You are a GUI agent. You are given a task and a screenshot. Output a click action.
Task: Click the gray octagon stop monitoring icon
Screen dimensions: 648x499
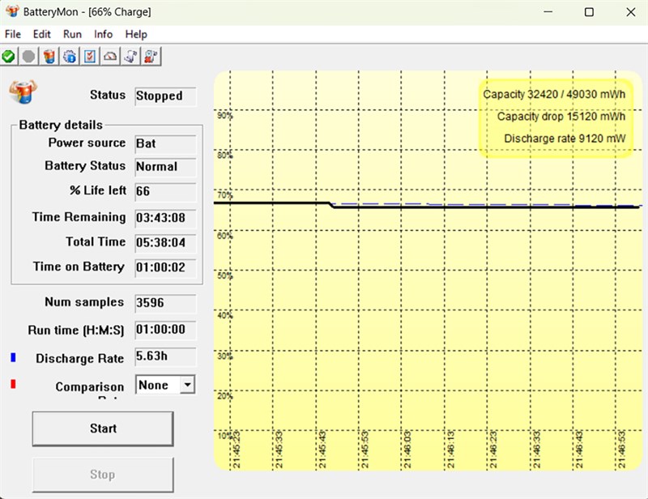point(28,56)
